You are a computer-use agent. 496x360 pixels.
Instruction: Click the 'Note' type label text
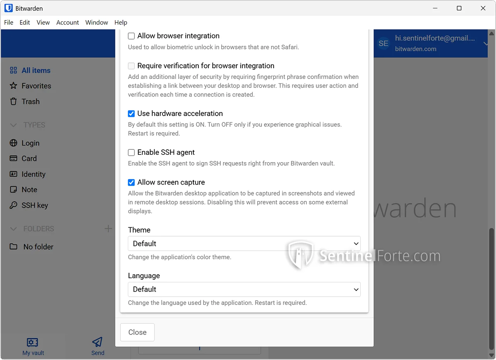(x=29, y=190)
